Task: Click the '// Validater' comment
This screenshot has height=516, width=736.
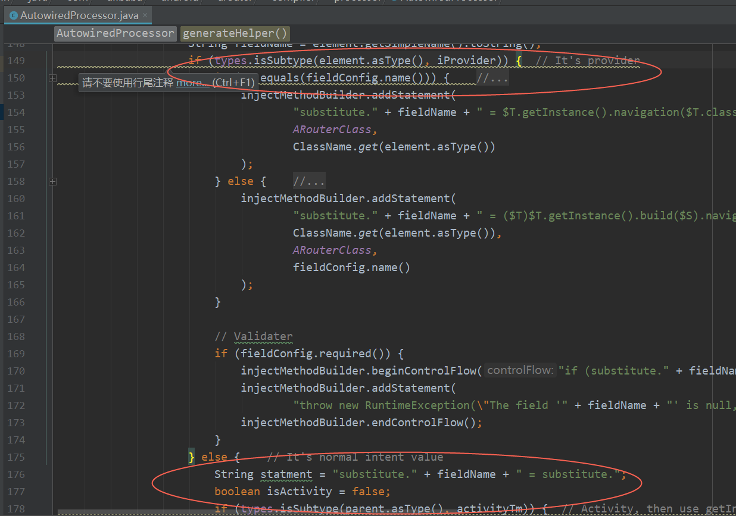Action: click(x=254, y=336)
